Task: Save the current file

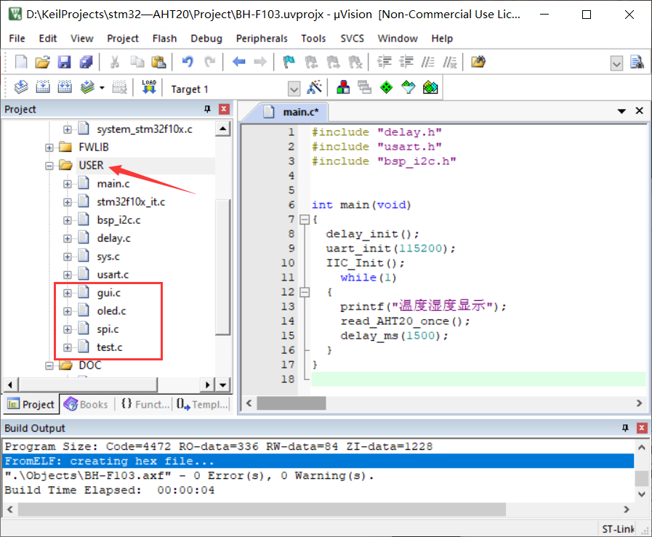Action: click(x=64, y=62)
